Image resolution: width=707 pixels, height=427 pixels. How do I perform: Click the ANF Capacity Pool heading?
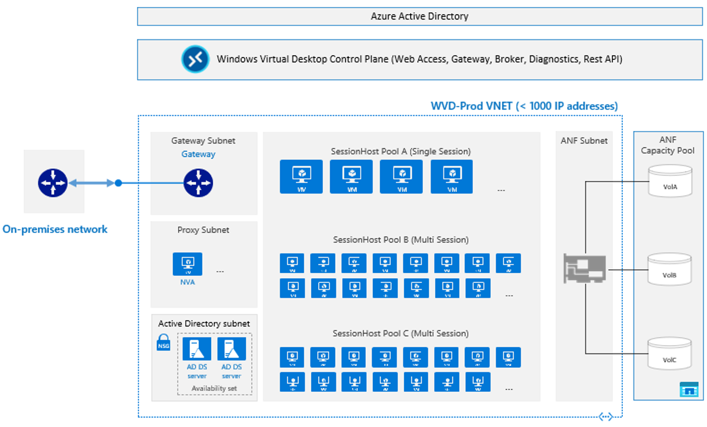coord(668,145)
